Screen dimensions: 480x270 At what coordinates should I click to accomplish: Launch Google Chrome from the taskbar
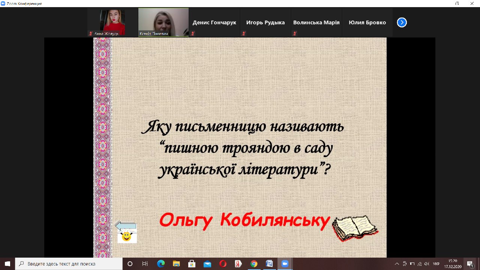coord(253,264)
